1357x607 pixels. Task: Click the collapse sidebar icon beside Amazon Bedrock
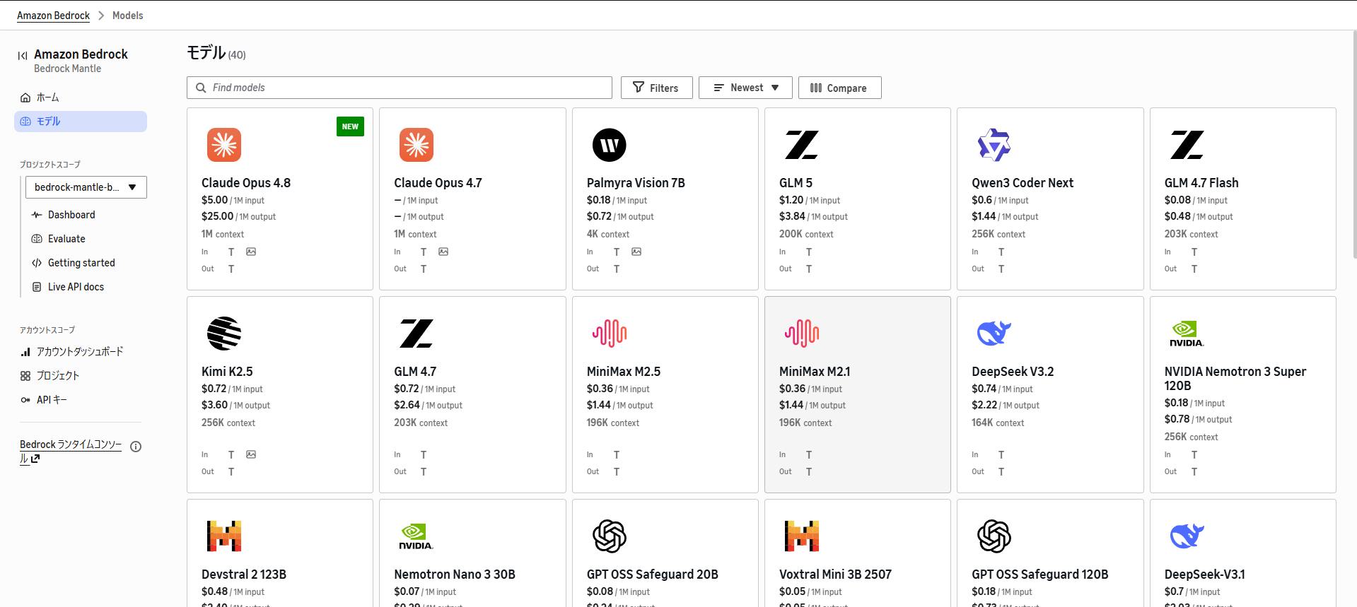(x=23, y=55)
